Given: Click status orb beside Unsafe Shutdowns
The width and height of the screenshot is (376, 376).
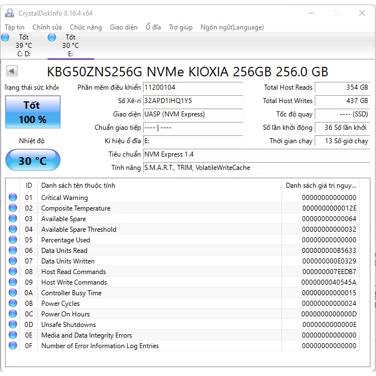Looking at the screenshot, I should (x=13, y=325).
